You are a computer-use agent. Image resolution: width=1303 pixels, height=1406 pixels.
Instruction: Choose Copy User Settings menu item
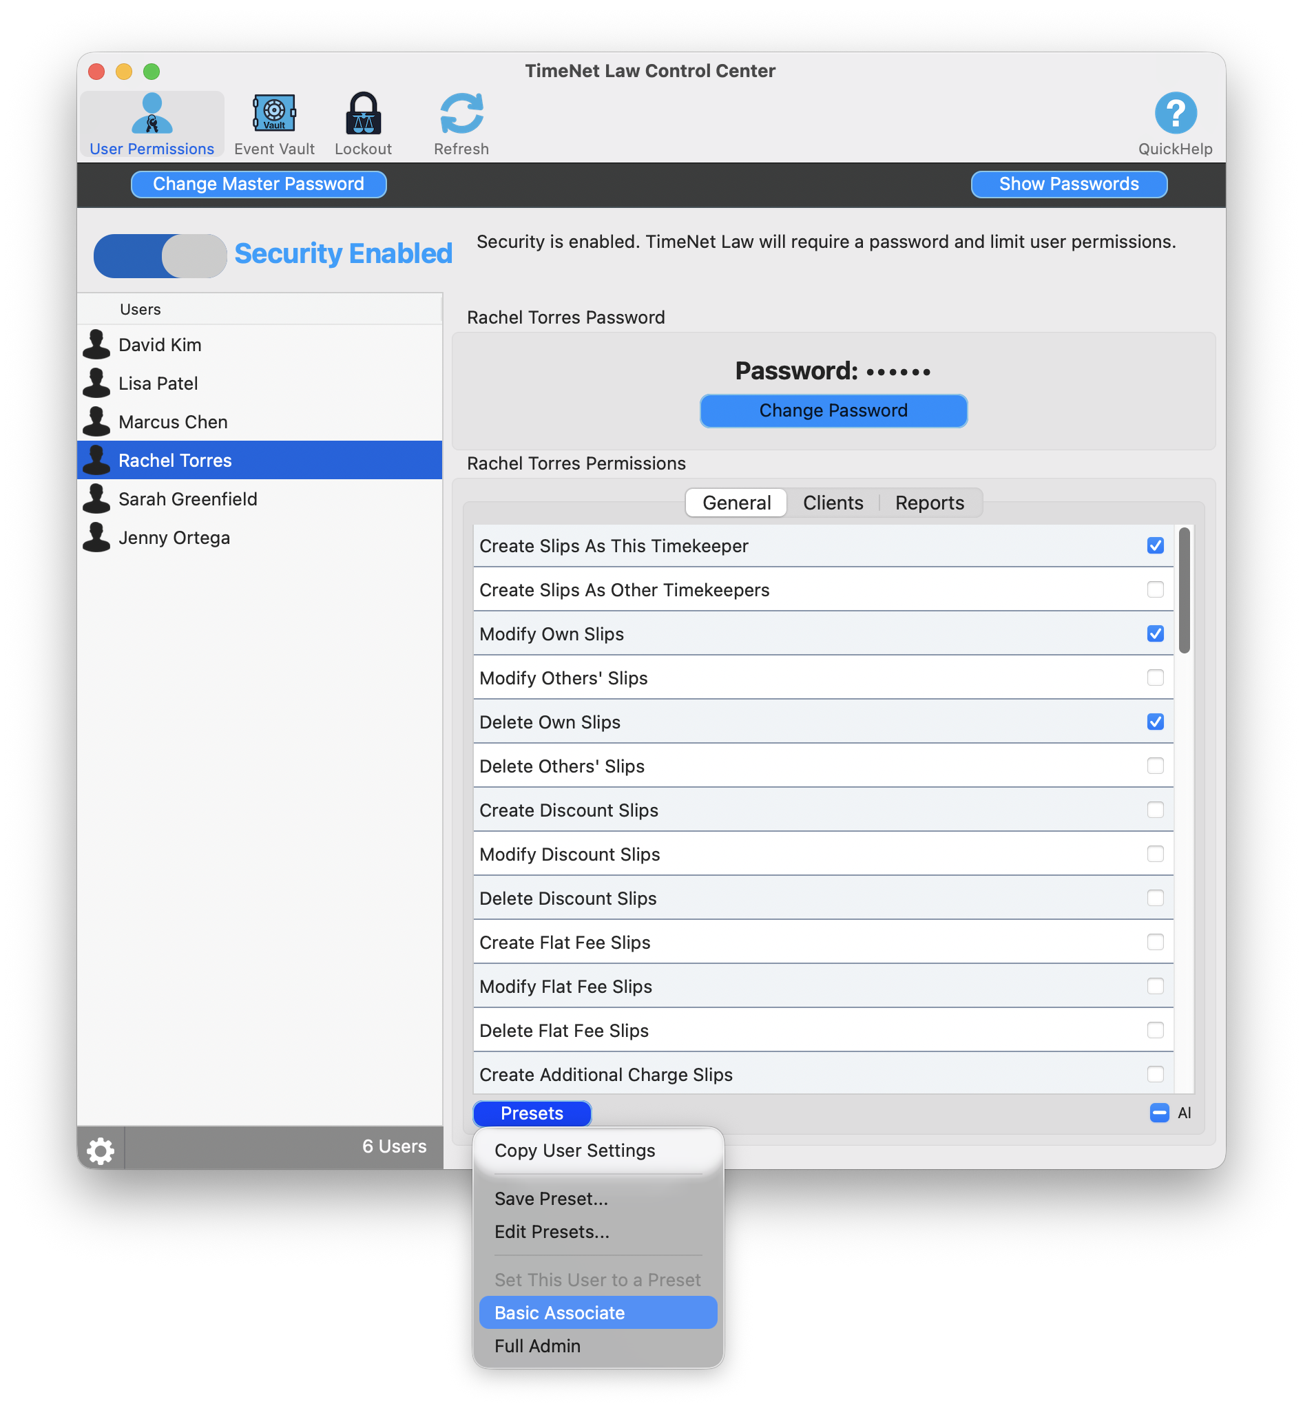598,1150
